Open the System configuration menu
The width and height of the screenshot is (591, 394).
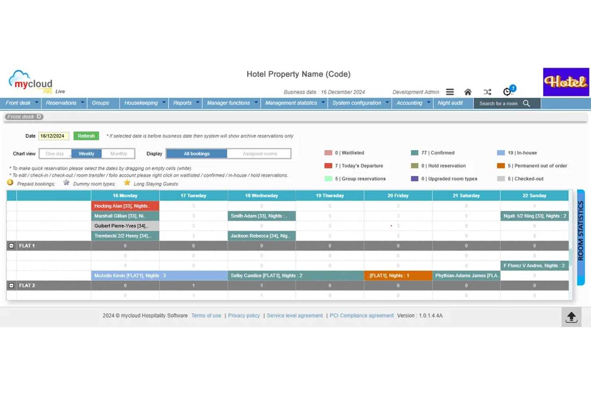(360, 103)
